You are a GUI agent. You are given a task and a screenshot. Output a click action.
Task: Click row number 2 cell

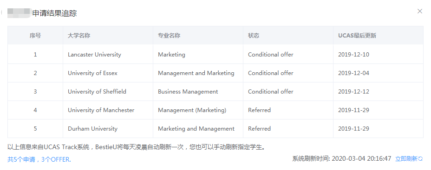coord(35,73)
